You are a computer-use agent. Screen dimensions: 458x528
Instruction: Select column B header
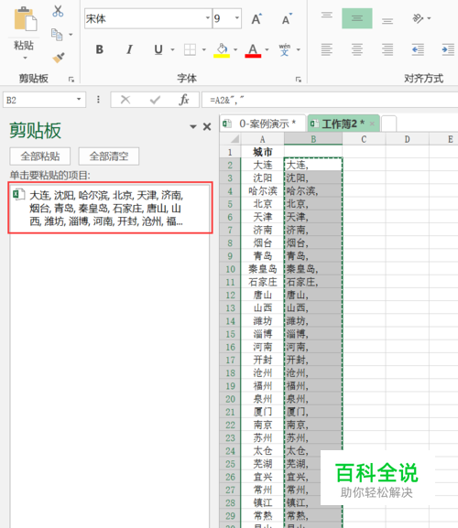313,139
